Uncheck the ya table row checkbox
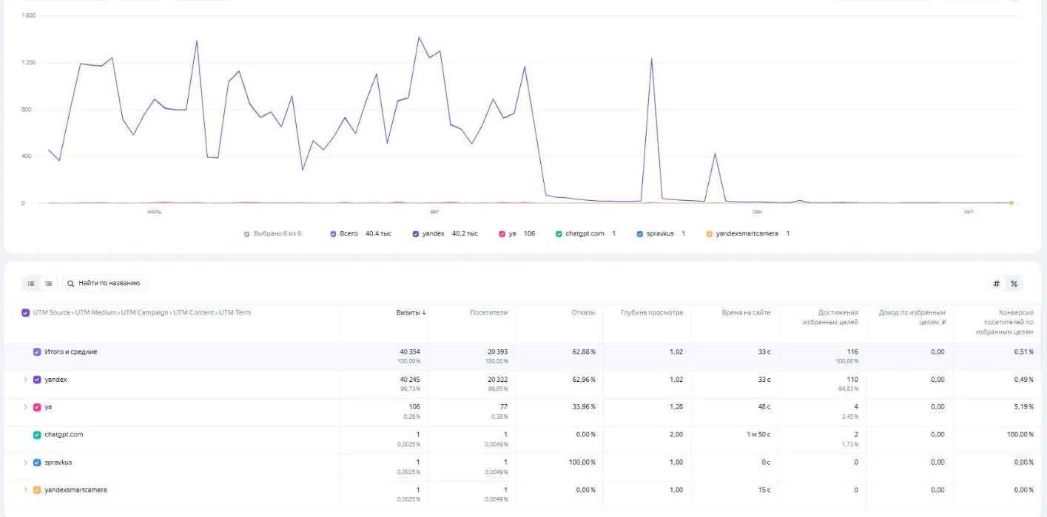The height and width of the screenshot is (517, 1047). pyautogui.click(x=37, y=407)
